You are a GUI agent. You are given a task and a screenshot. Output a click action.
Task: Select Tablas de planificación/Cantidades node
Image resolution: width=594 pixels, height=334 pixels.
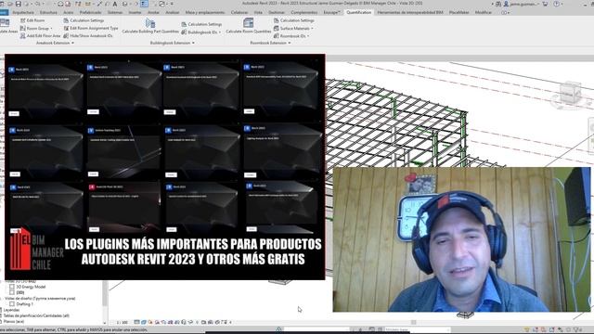(x=36, y=315)
